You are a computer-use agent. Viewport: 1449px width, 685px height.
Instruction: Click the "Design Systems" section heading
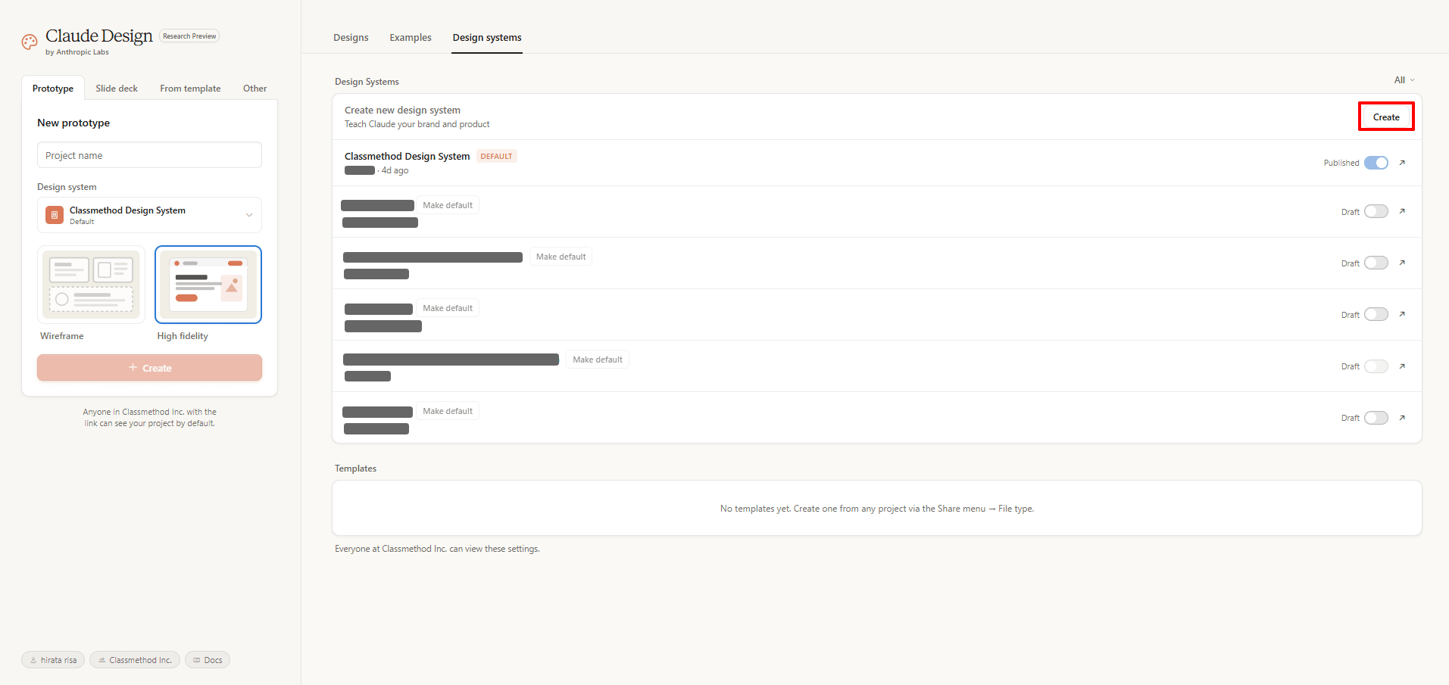point(367,82)
